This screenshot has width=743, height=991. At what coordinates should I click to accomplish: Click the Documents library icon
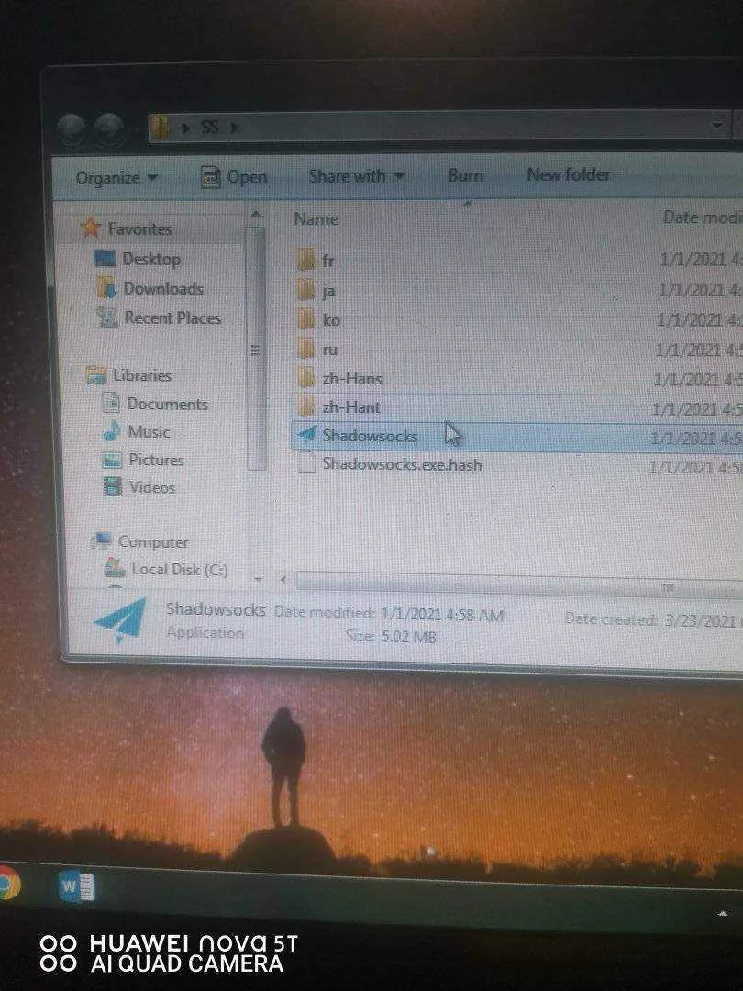(x=111, y=403)
